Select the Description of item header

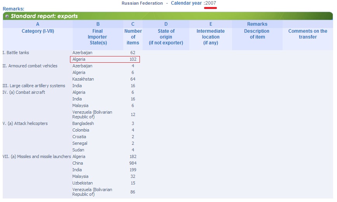point(257,34)
